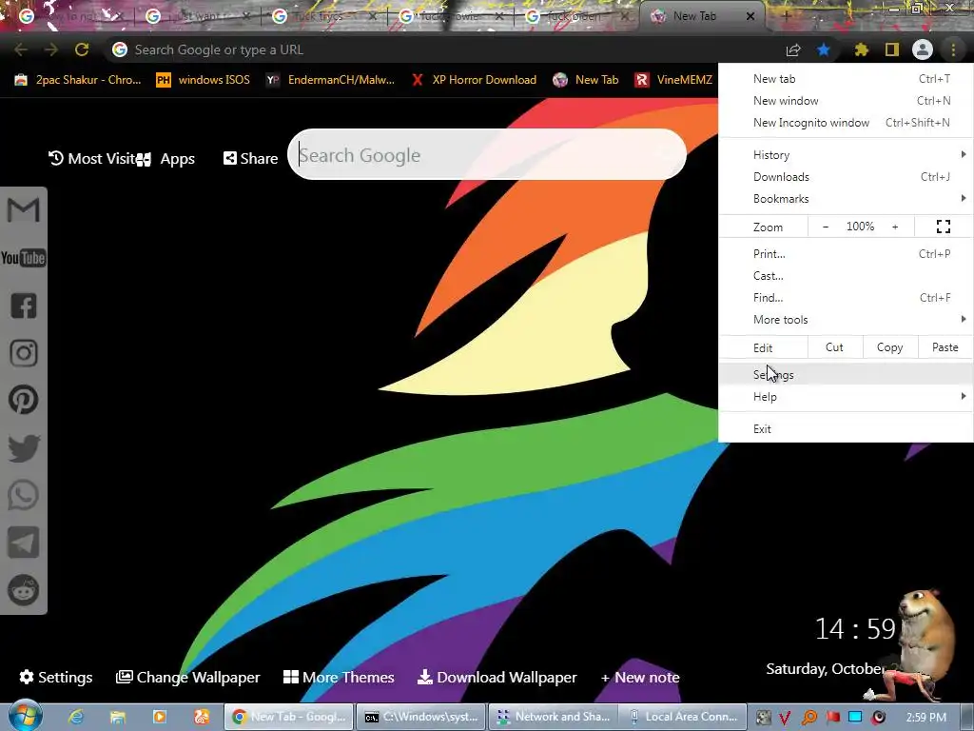The width and height of the screenshot is (974, 731).
Task: Click Copy in the Edit row
Action: 889,347
